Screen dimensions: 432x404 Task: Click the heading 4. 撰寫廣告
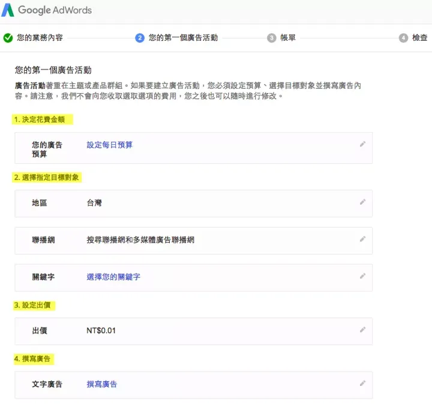click(x=34, y=359)
